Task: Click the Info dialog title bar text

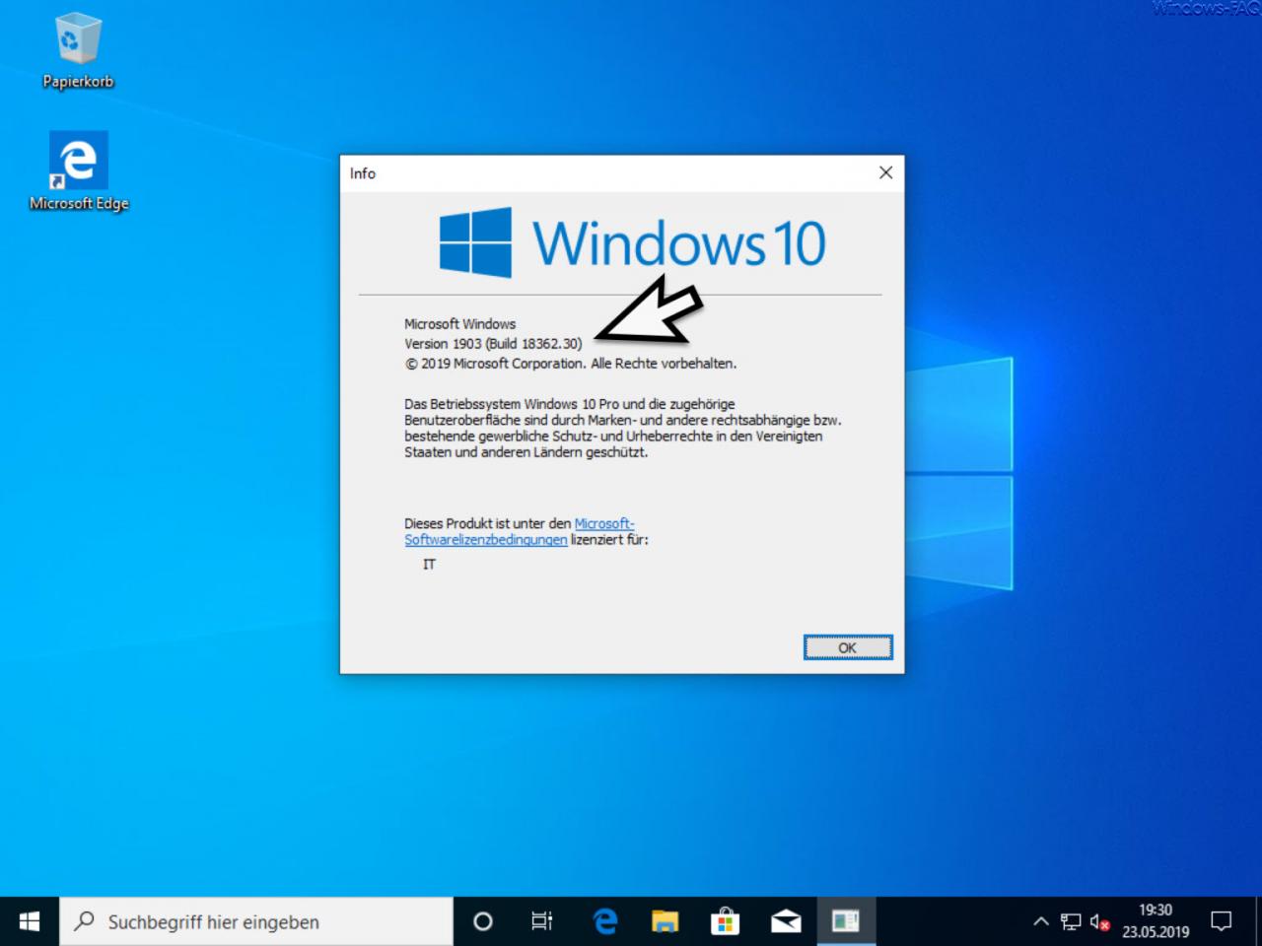Action: tap(363, 173)
